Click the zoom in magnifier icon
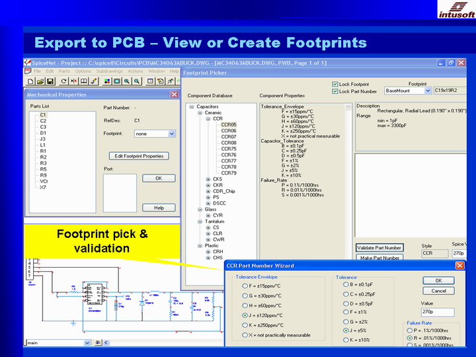The height and width of the screenshot is (357, 476). (127, 81)
